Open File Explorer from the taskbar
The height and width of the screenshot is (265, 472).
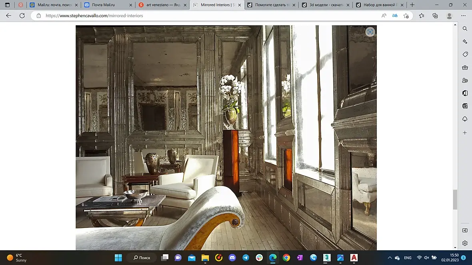point(205,257)
